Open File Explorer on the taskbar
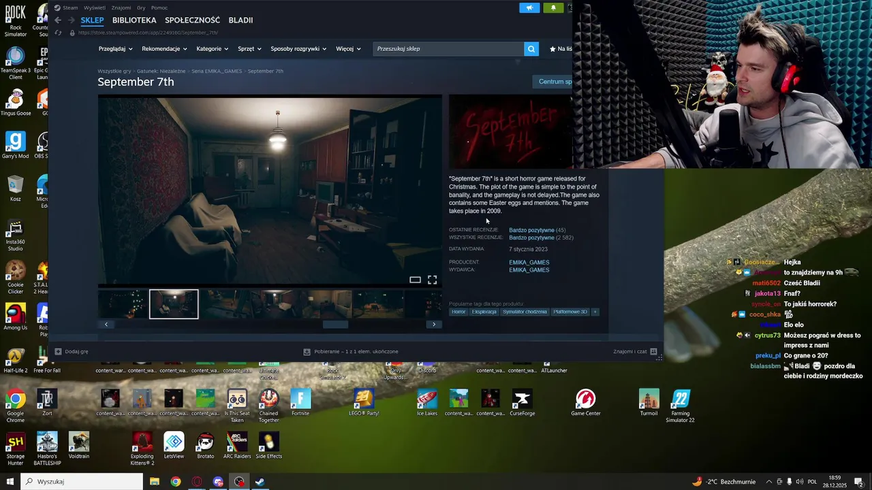 [155, 482]
